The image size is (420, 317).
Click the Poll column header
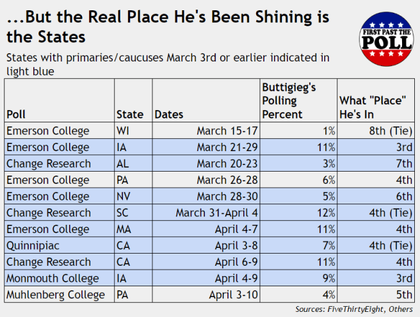coord(16,115)
